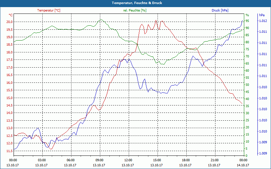The height and width of the screenshot is (169, 271).
Task: Click the '60' humidity axis value
Action: (247, 71)
